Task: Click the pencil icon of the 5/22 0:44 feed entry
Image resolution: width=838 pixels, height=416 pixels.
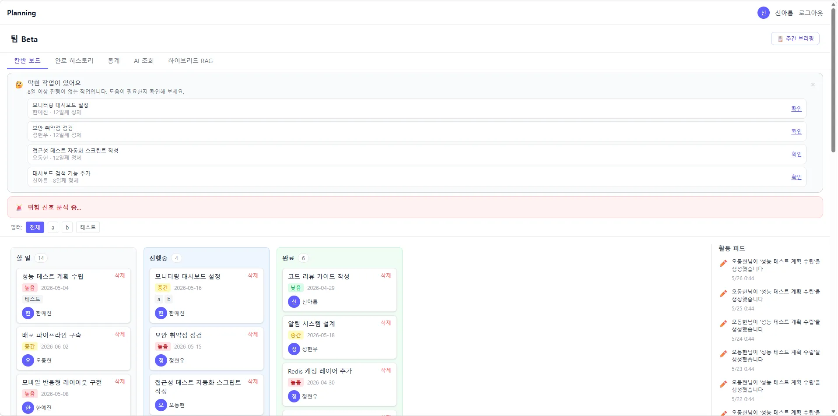Action: 723,384
